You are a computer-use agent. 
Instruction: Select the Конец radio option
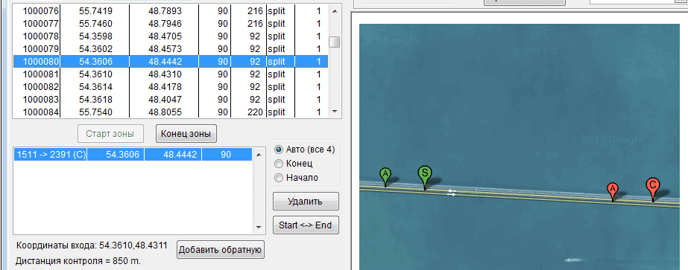pos(293,164)
